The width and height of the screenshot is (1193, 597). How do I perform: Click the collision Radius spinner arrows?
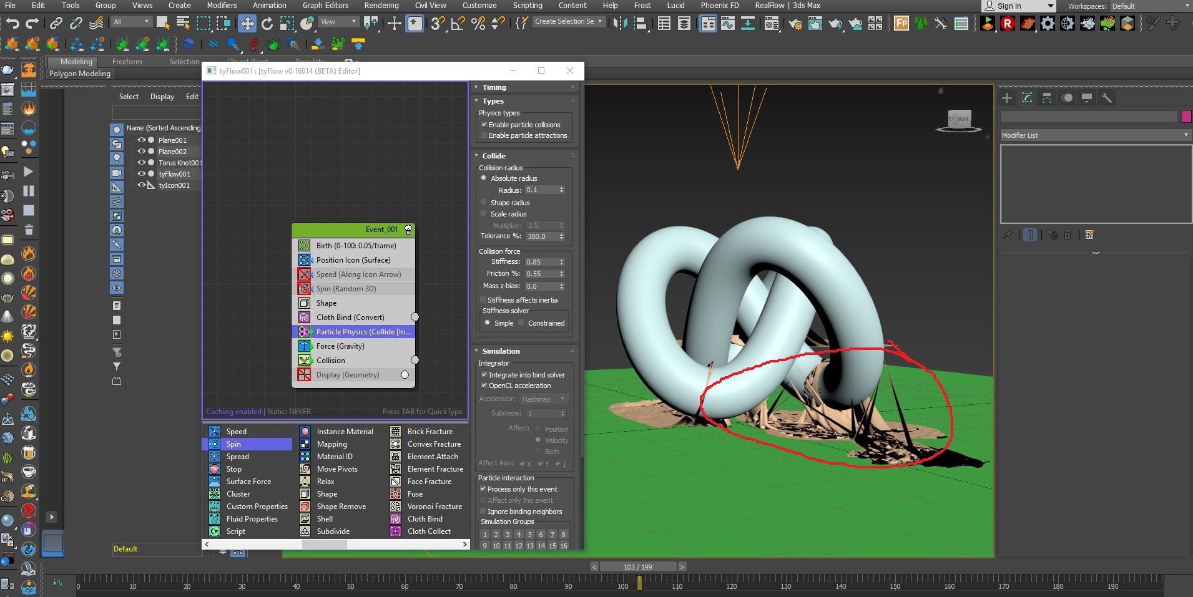[562, 190]
